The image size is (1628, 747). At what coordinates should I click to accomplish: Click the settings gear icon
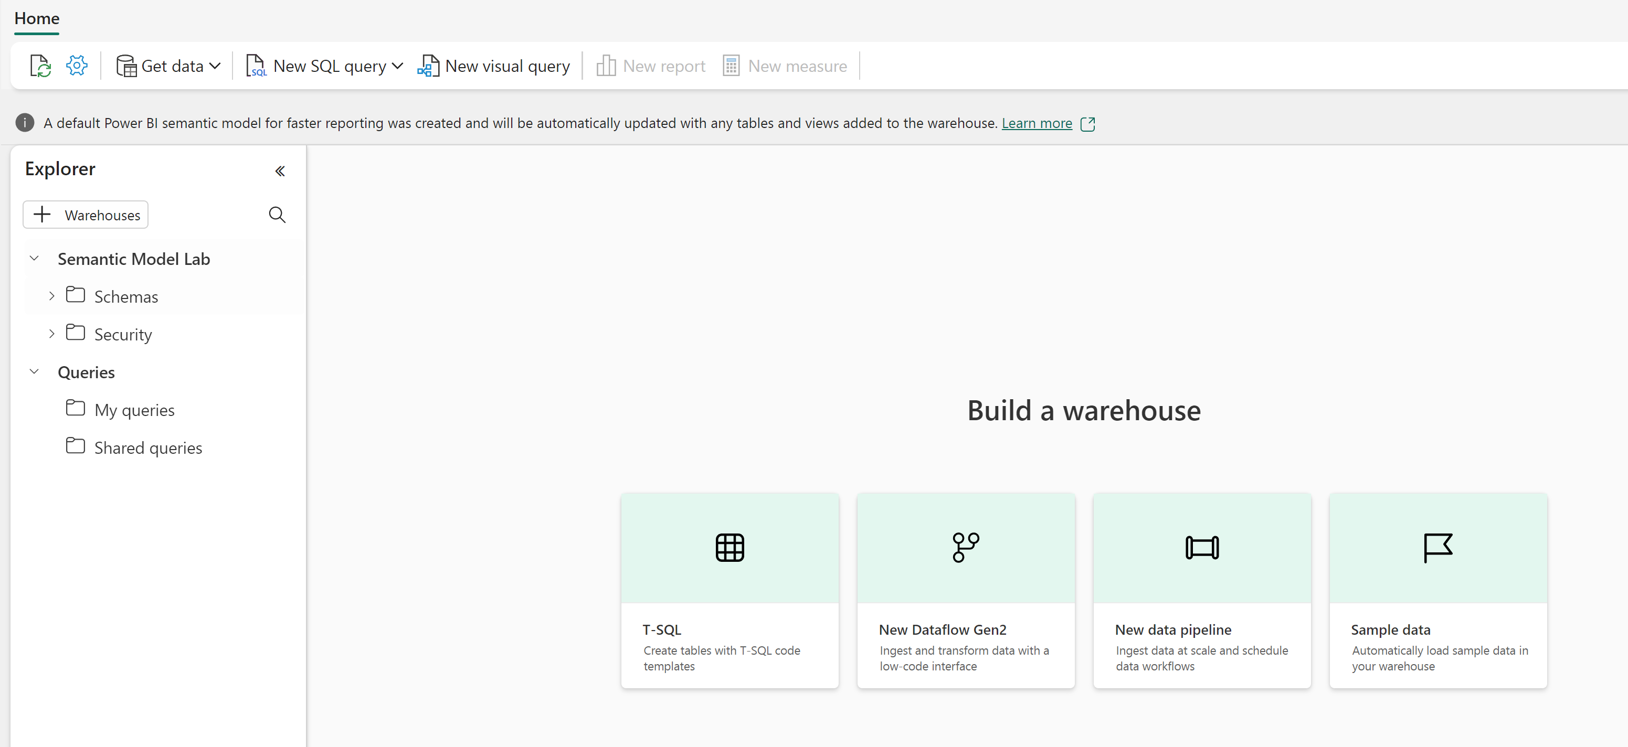(x=78, y=66)
